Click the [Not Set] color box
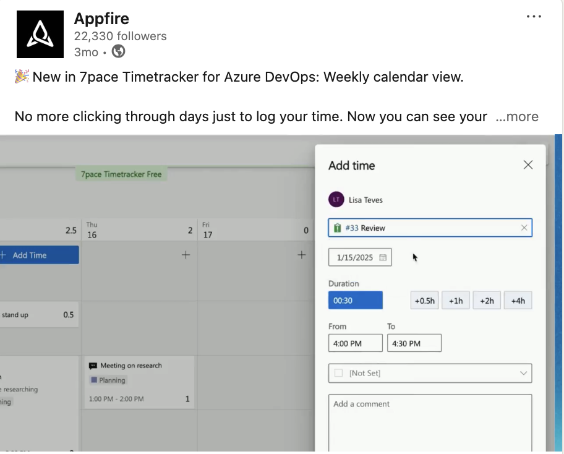The height and width of the screenshot is (454, 564). pyautogui.click(x=338, y=373)
